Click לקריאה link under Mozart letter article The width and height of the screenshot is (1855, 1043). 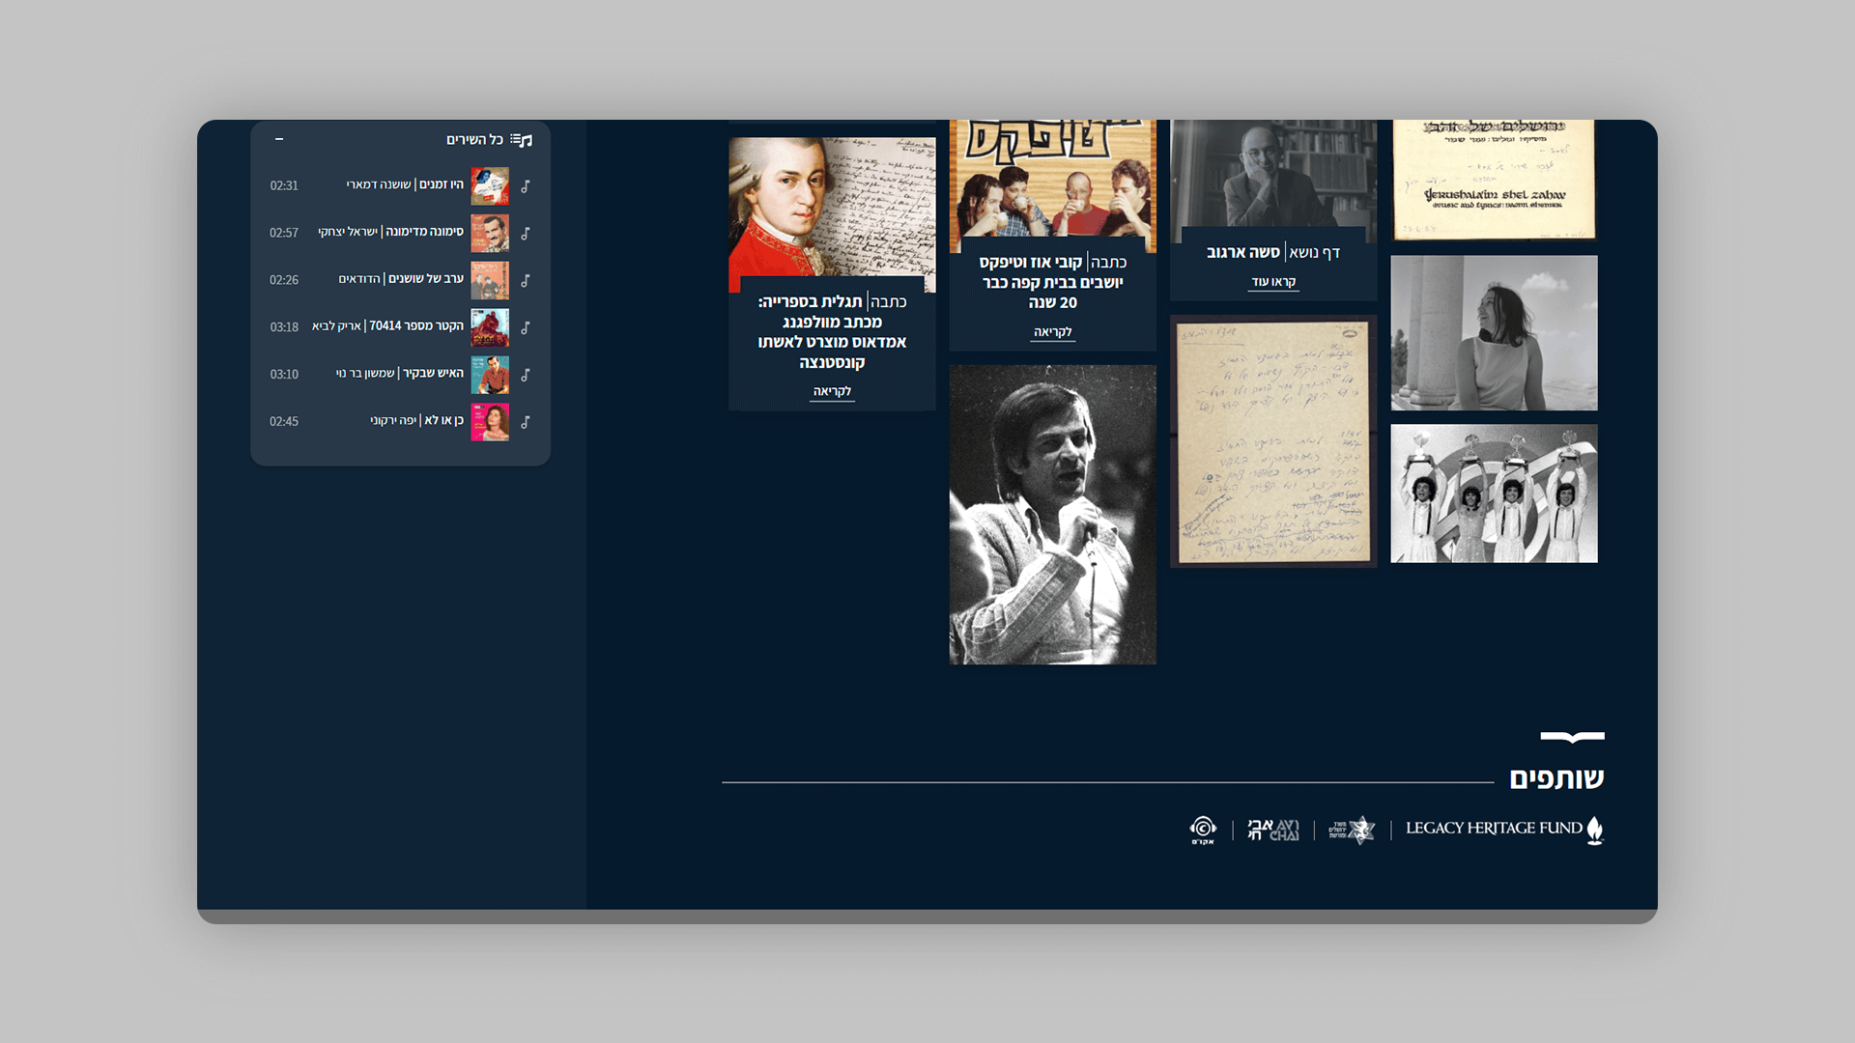832,391
